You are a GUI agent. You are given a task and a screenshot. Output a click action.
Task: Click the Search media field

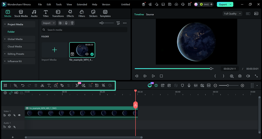84,30
